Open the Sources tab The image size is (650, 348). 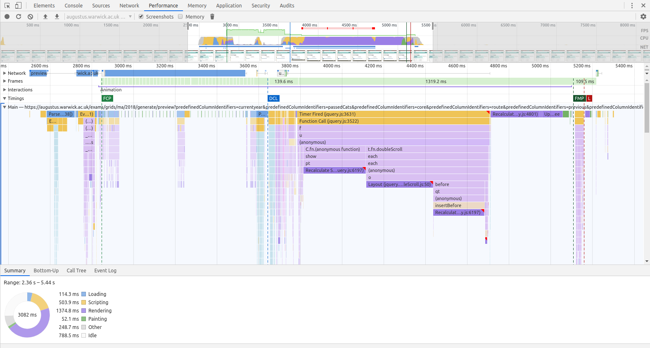[101, 5]
